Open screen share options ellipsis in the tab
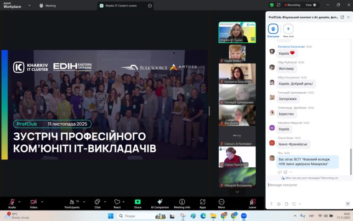 150,6
